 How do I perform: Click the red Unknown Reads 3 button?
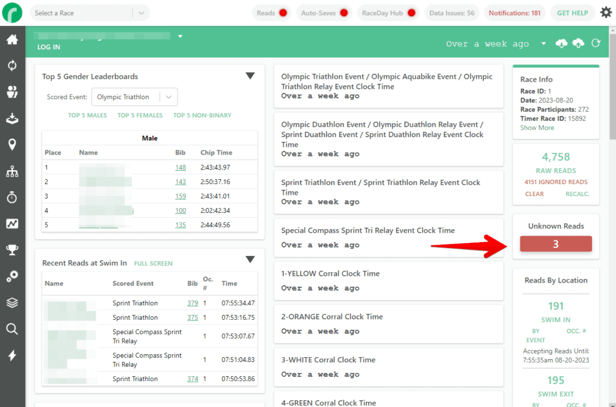555,243
